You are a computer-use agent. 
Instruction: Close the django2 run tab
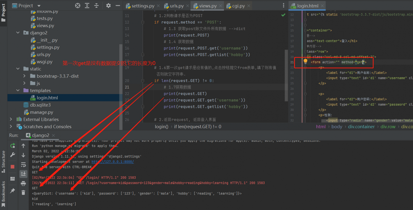coord(53,135)
